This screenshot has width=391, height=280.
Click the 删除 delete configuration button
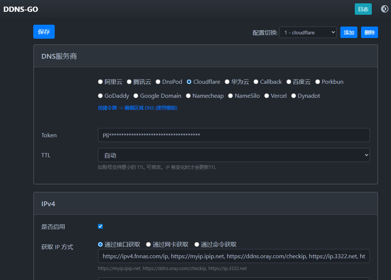pos(369,32)
